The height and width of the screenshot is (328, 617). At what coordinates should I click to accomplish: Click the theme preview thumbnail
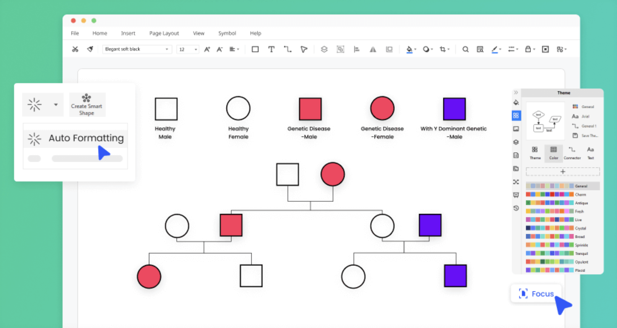(x=546, y=121)
